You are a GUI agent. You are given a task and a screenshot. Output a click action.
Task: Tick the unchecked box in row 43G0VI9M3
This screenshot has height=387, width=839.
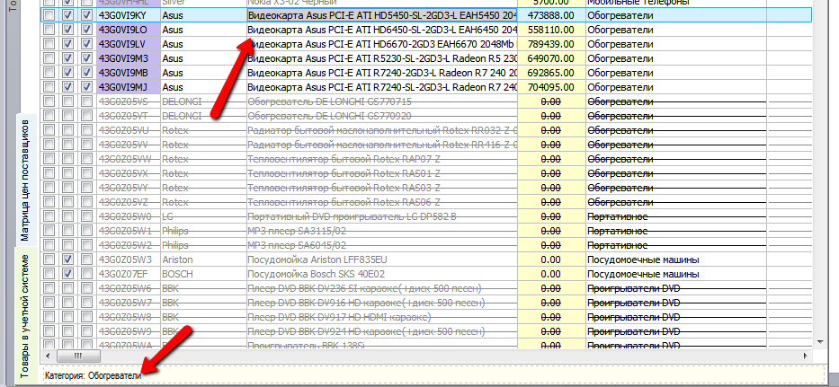(x=49, y=58)
